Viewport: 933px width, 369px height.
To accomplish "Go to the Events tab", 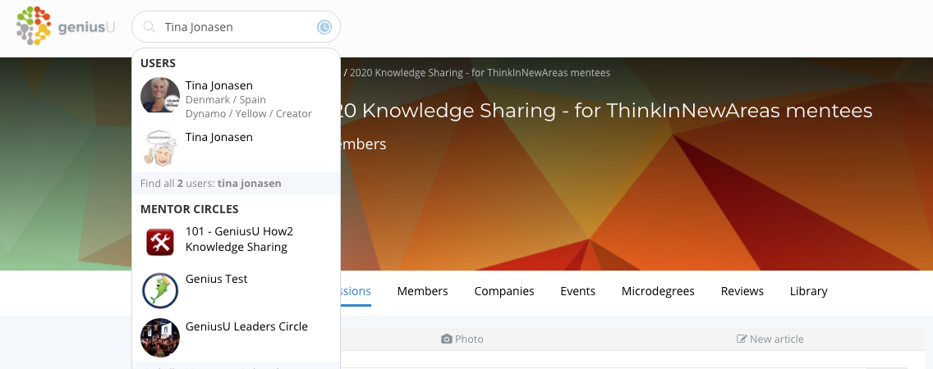I will pos(577,291).
